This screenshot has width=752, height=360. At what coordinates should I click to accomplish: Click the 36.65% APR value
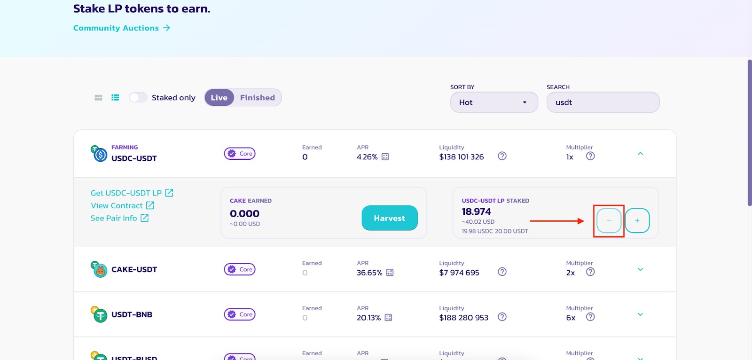click(x=369, y=273)
